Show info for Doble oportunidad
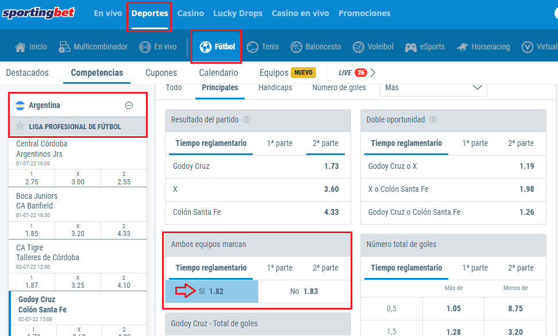This screenshot has width=558, height=336. coord(433,119)
